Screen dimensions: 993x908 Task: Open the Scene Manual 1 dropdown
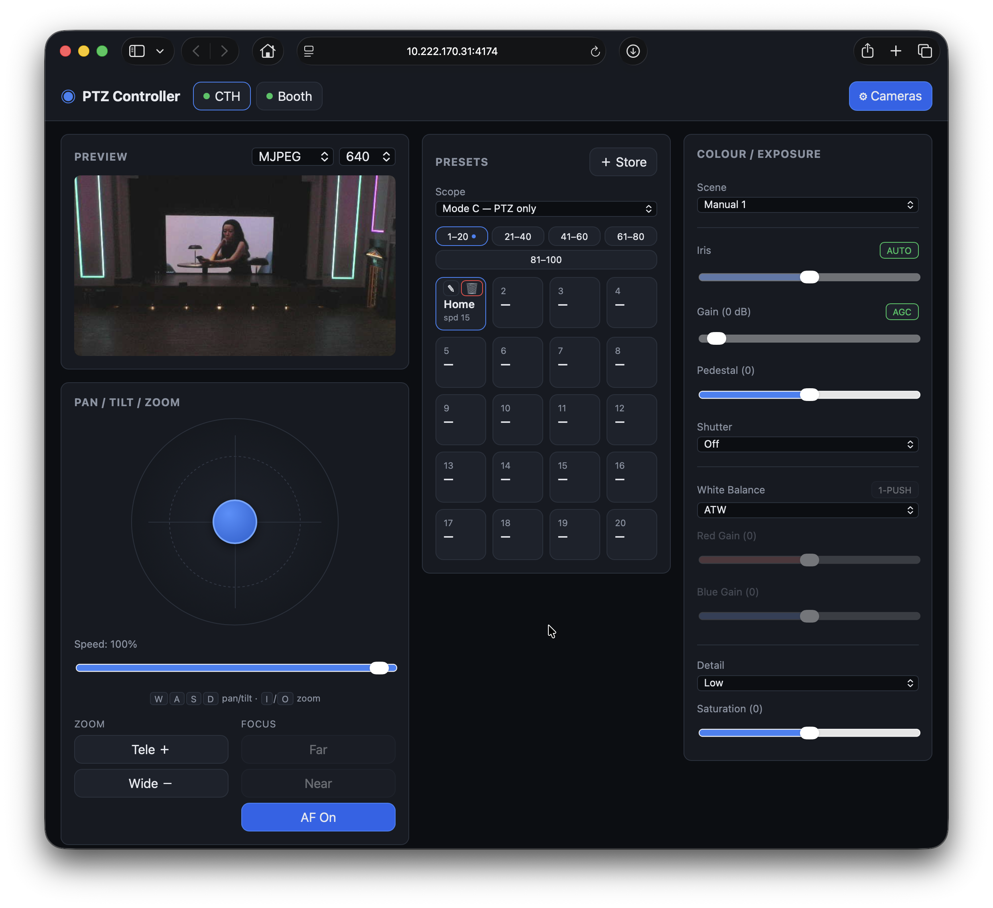[808, 205]
